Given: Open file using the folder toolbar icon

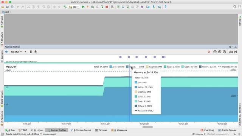Looking at the screenshot, I should tap(3, 7).
